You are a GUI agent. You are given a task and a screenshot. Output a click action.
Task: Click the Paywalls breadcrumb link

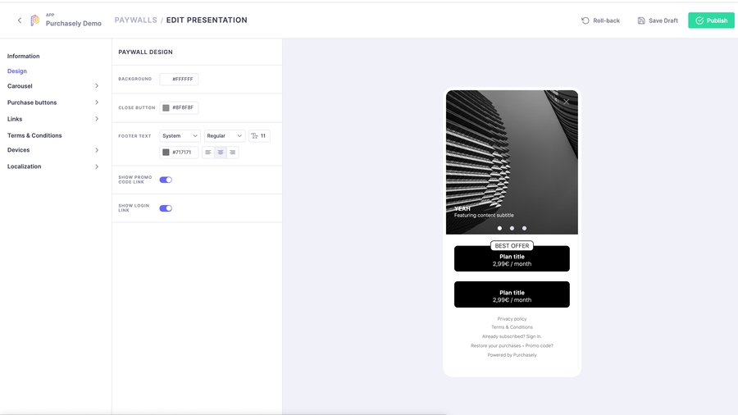coord(135,21)
